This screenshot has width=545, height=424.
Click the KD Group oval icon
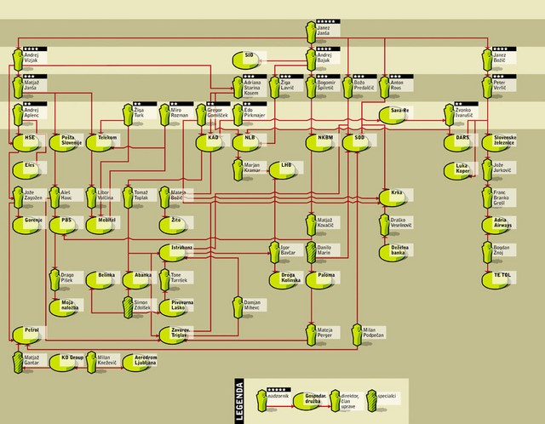pyautogui.click(x=62, y=363)
